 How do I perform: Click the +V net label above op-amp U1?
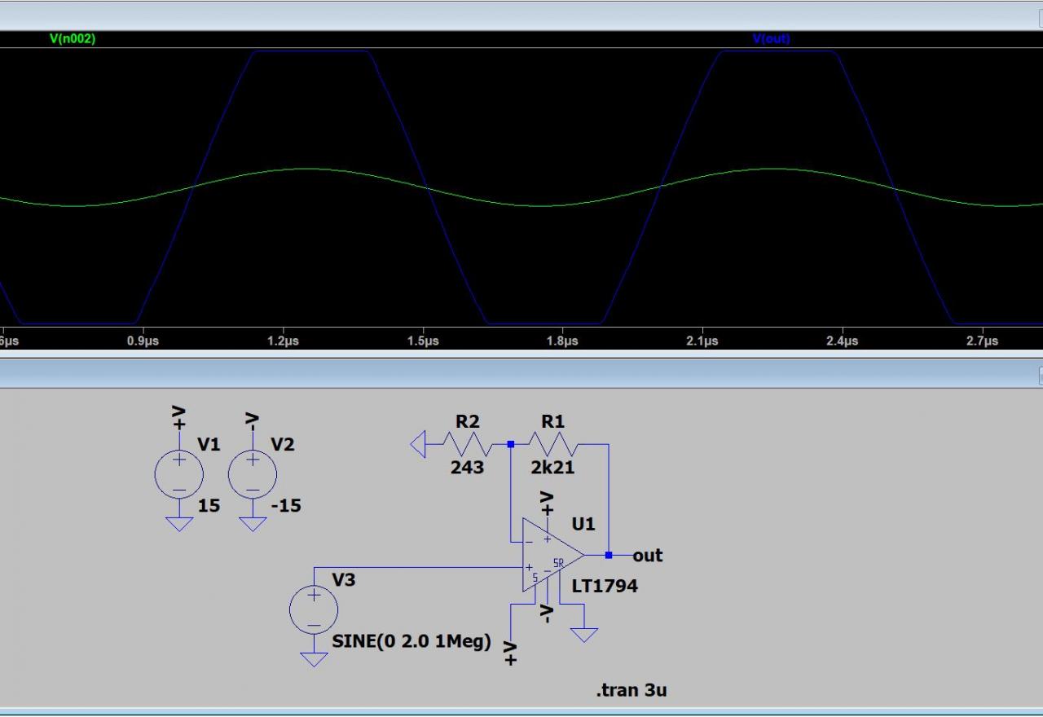pos(547,504)
